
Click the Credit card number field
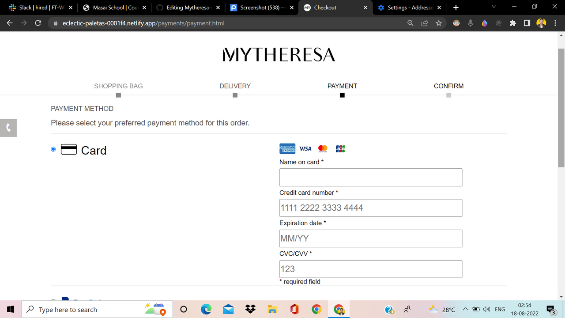pyautogui.click(x=371, y=208)
